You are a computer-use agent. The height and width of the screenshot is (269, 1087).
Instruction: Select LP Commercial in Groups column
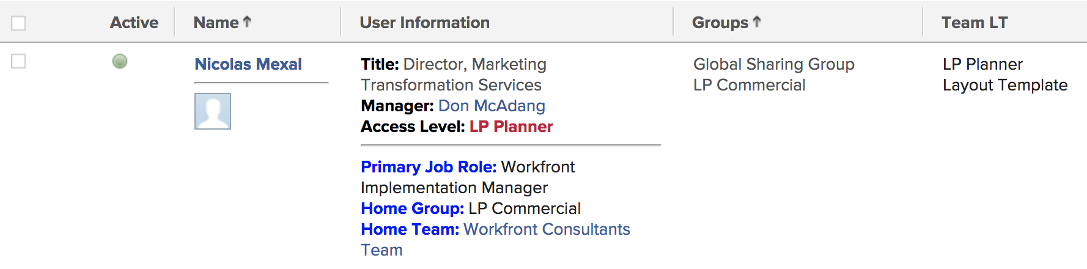750,85
